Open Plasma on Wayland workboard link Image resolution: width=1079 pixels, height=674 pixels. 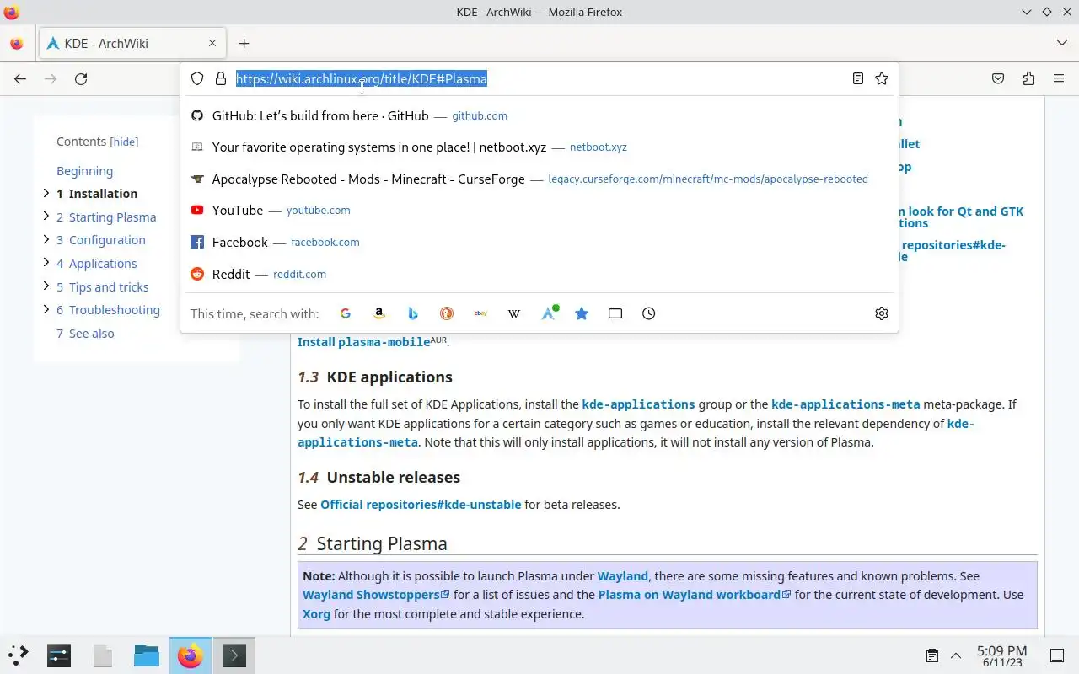(x=695, y=595)
